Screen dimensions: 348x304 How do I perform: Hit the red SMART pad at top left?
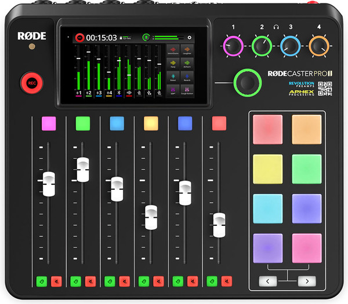click(x=268, y=130)
